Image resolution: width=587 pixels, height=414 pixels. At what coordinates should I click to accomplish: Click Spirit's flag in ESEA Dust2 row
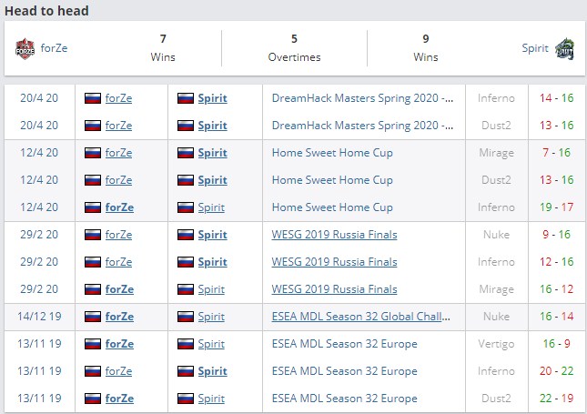pyautogui.click(x=186, y=399)
